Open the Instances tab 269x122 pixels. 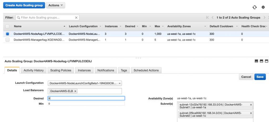click(x=84, y=70)
